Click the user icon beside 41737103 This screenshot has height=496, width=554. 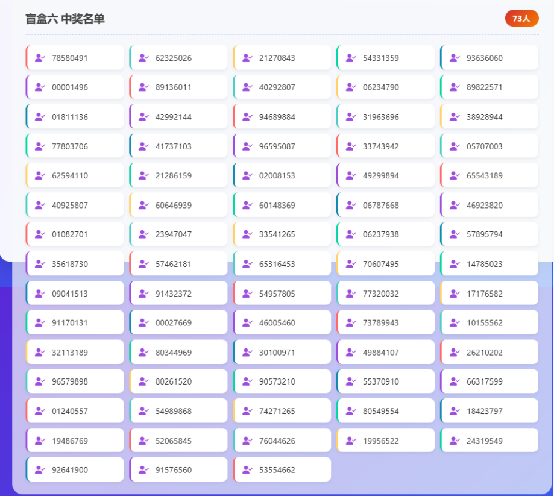point(143,146)
